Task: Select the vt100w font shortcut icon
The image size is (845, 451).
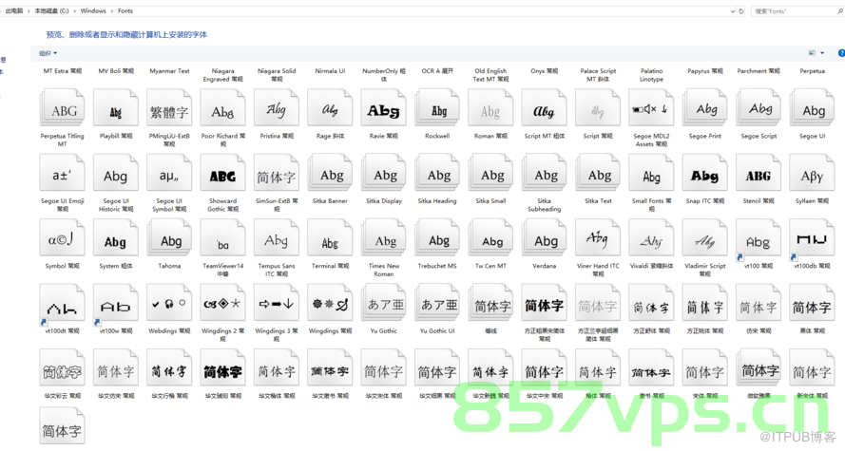Action: coord(116,305)
